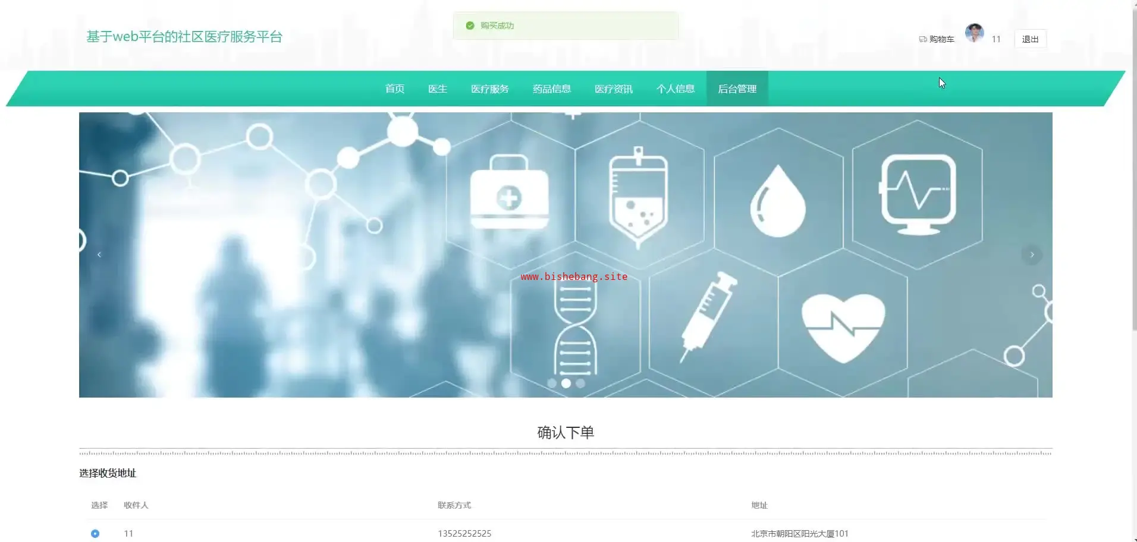This screenshot has width=1137, height=542.
Task: Open 个人信息 navigation item
Action: click(676, 89)
